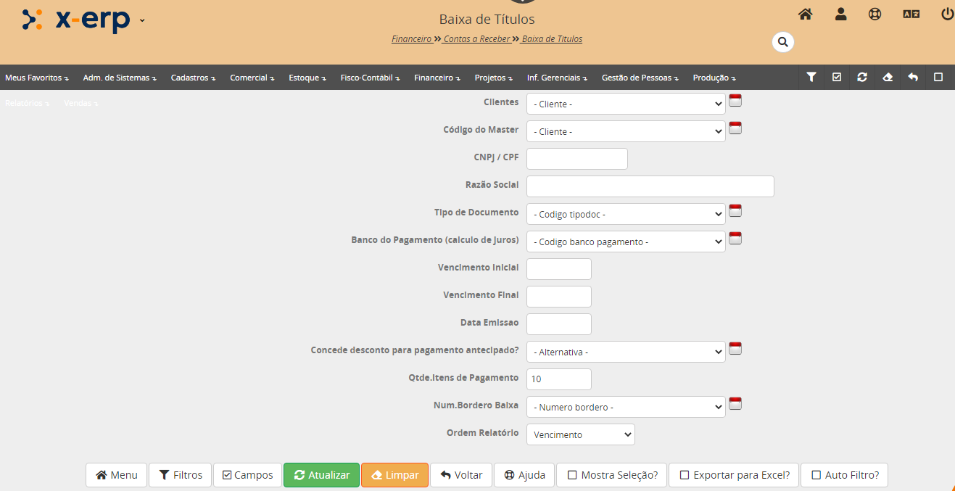Click the home icon in the header

pos(805,14)
